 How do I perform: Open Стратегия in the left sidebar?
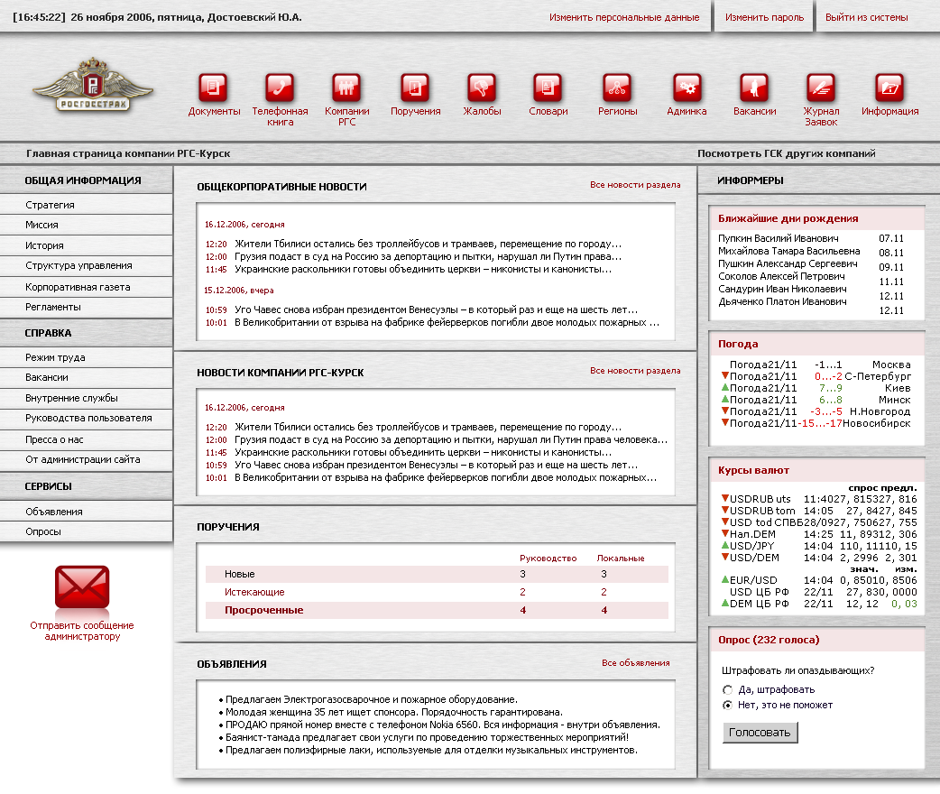pos(51,205)
